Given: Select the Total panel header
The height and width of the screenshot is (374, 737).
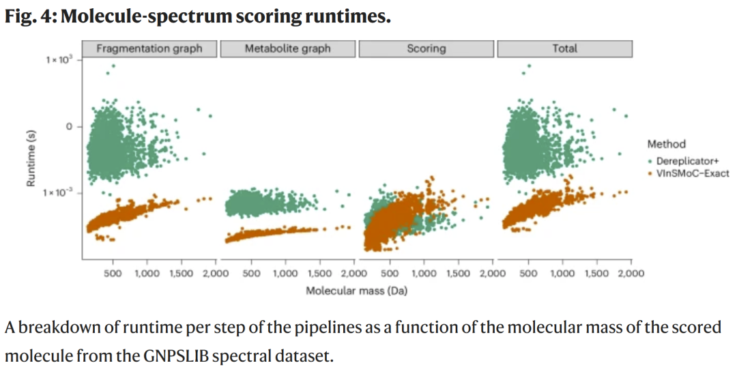Looking at the screenshot, I should [x=564, y=48].
